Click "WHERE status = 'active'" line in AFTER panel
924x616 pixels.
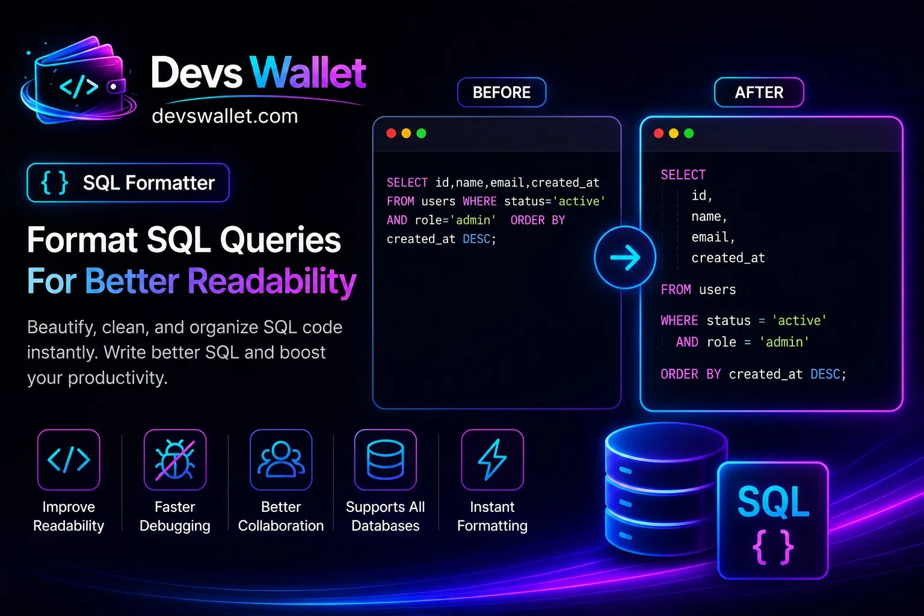[x=744, y=321]
